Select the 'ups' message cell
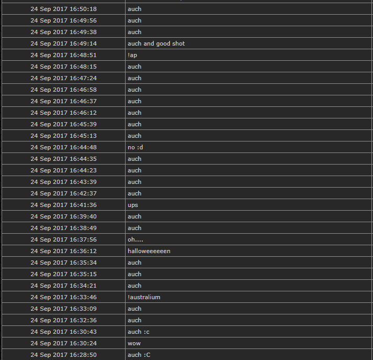373x360 pixels. click(248, 205)
